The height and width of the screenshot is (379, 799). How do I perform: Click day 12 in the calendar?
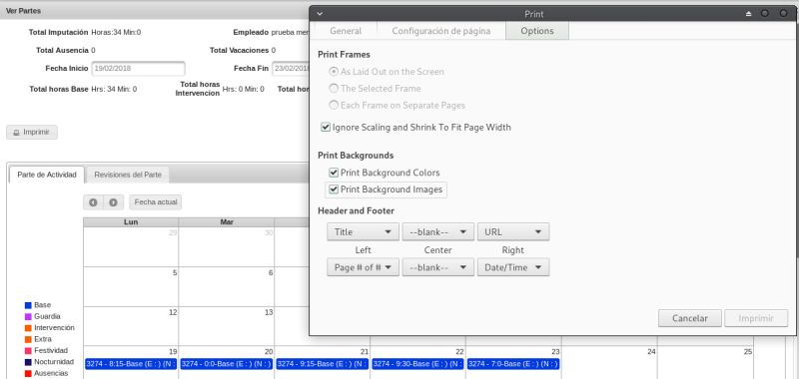point(173,312)
